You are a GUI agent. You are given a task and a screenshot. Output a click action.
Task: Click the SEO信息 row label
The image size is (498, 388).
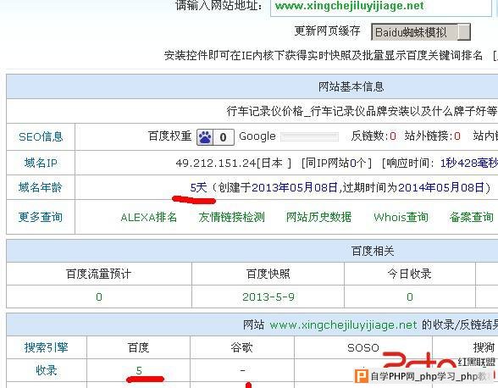41,136
